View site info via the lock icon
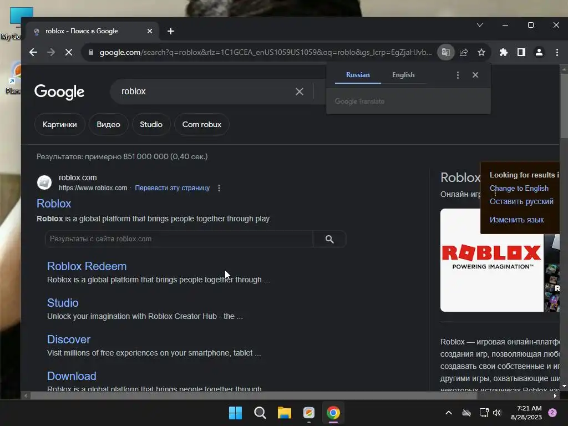This screenshot has height=426, width=568. 91,52
